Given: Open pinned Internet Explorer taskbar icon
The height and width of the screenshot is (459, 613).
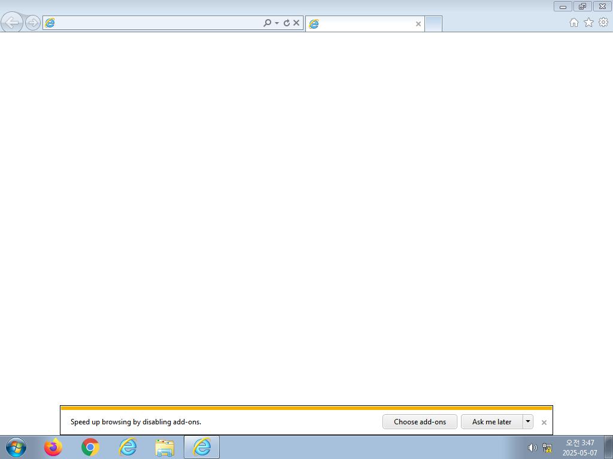Looking at the screenshot, I should [128, 447].
